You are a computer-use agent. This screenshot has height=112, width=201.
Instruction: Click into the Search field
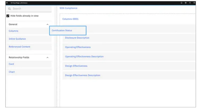[29, 9]
